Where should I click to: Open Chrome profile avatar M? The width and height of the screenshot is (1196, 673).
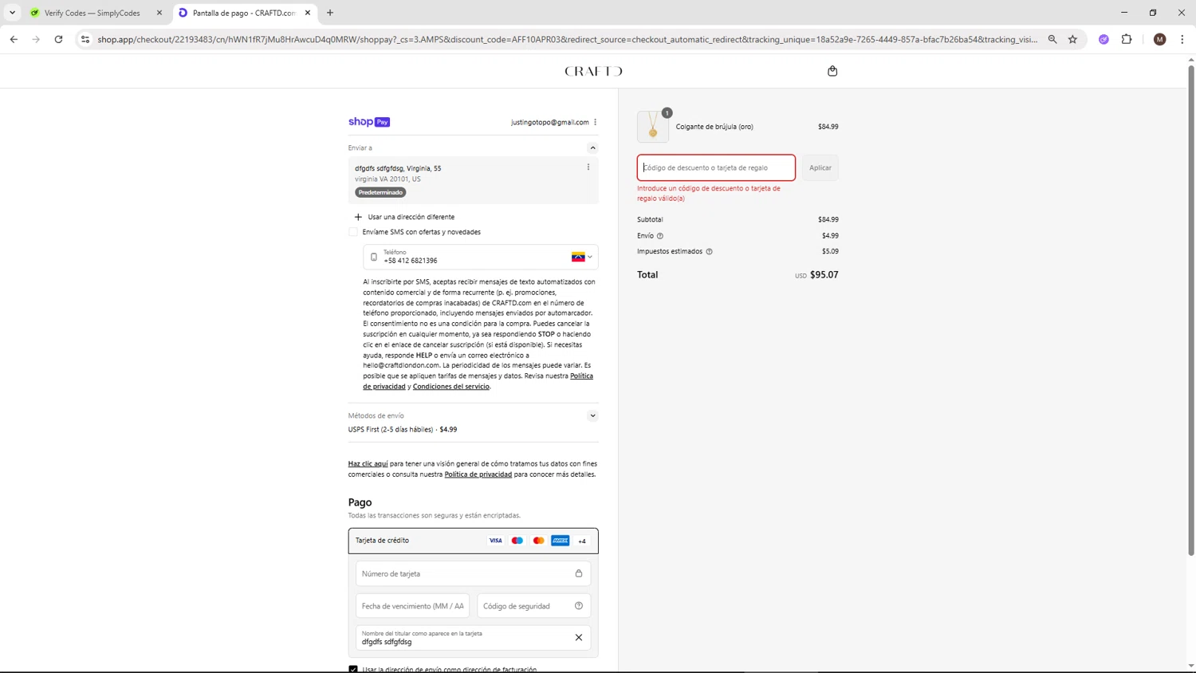[1160, 39]
